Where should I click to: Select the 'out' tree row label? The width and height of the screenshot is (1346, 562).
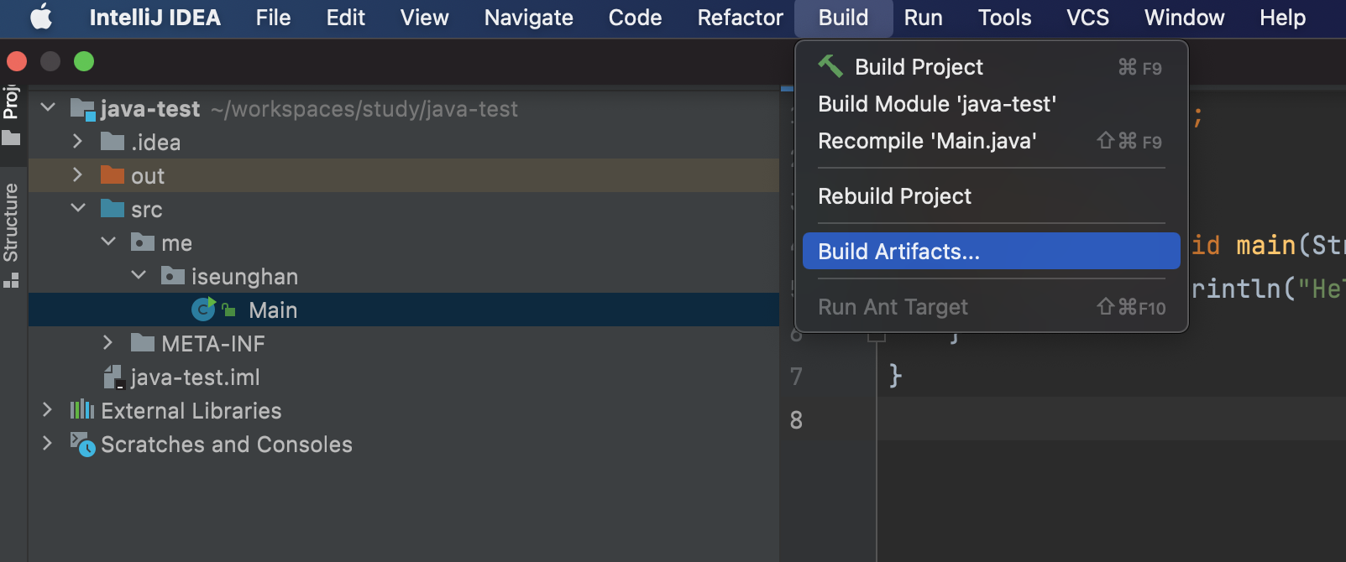pyautogui.click(x=148, y=176)
